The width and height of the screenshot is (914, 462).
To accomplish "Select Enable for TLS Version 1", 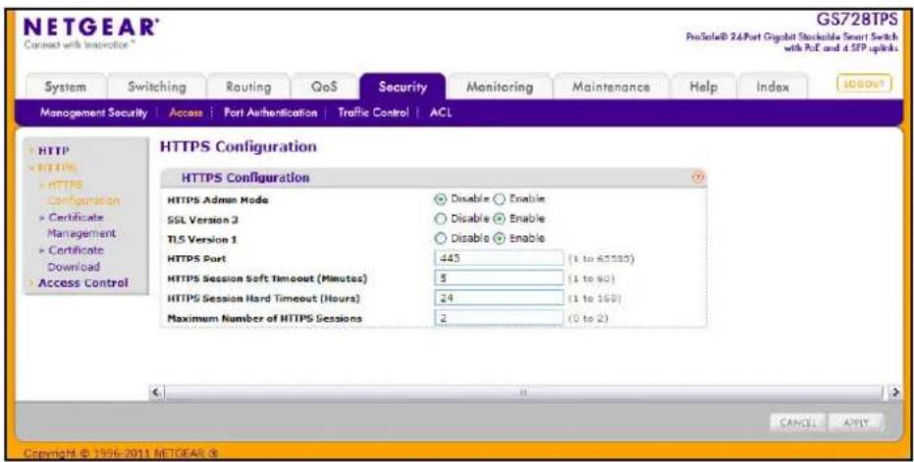I will [x=499, y=238].
